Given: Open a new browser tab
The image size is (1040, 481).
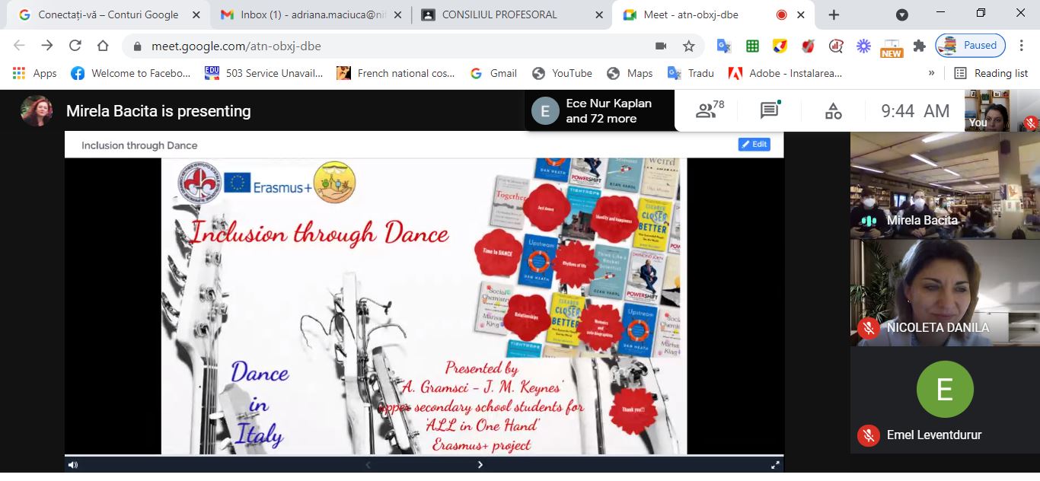Looking at the screenshot, I should 834,14.
